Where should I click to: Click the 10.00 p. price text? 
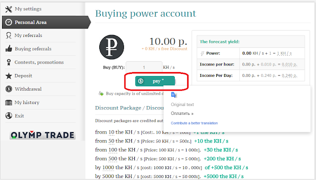[x=168, y=42]
